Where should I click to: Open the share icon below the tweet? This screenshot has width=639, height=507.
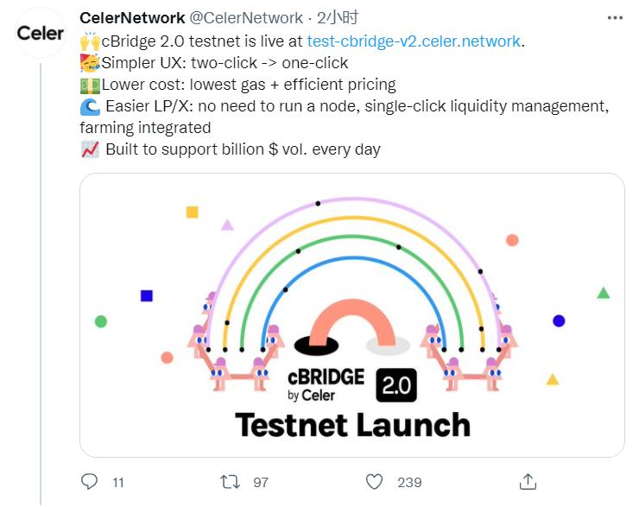pyautogui.click(x=528, y=481)
